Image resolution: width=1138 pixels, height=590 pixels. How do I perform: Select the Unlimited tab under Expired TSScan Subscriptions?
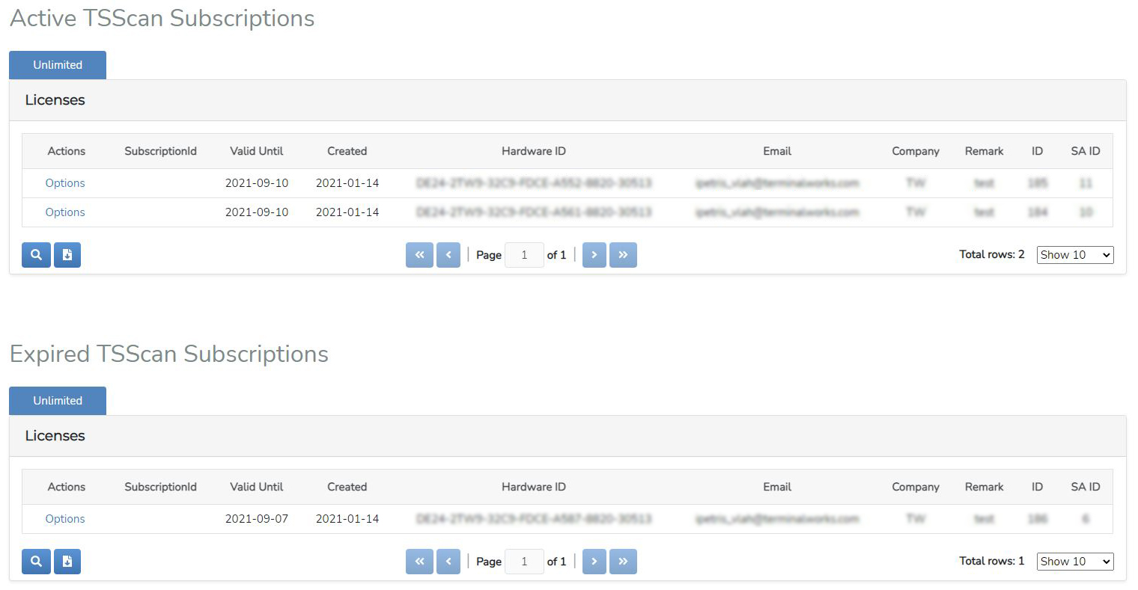click(x=58, y=401)
